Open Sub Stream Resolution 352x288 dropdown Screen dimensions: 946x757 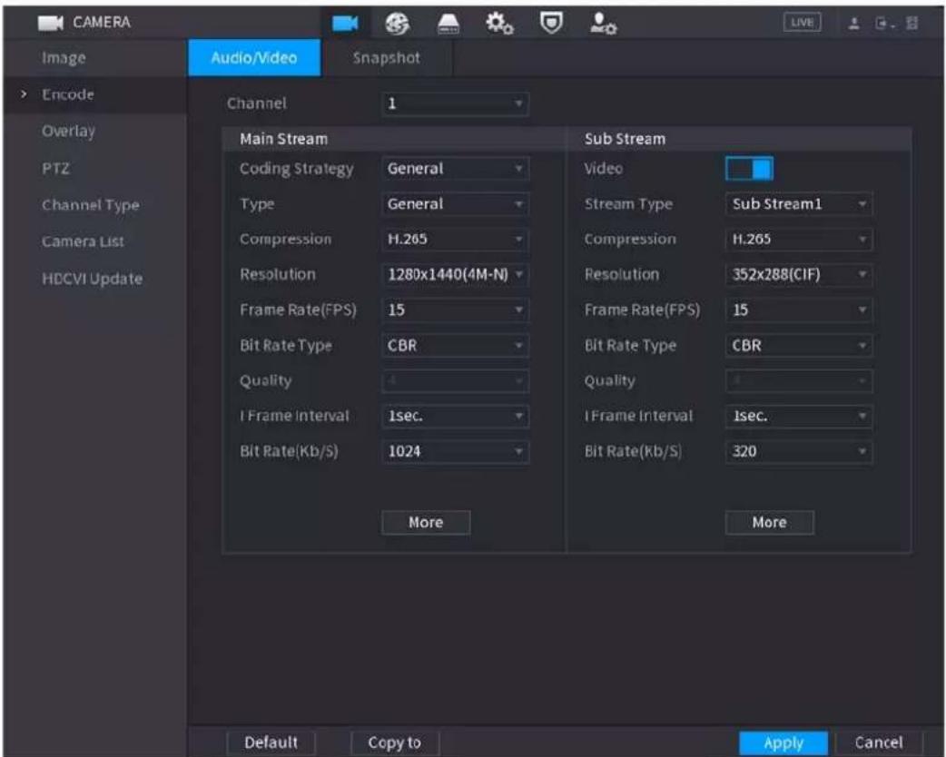pyautogui.click(x=799, y=274)
